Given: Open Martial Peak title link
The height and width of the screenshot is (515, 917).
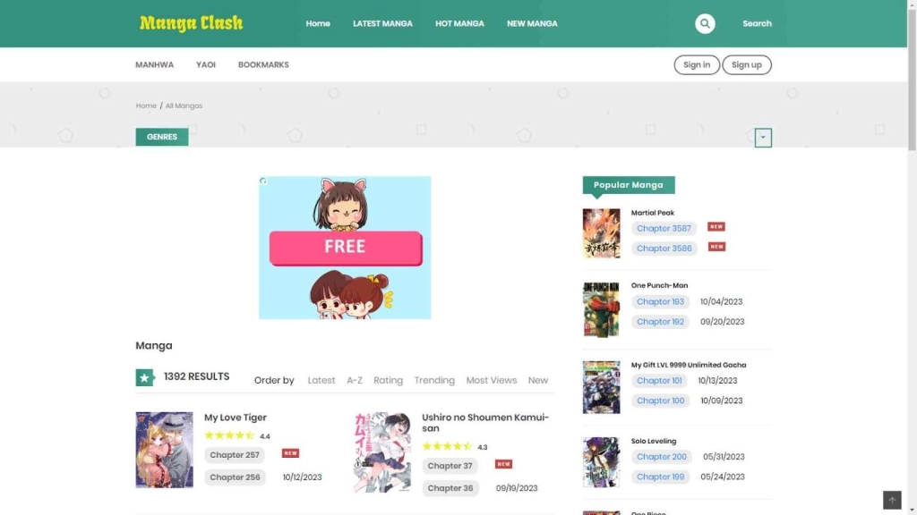Looking at the screenshot, I should 653,213.
